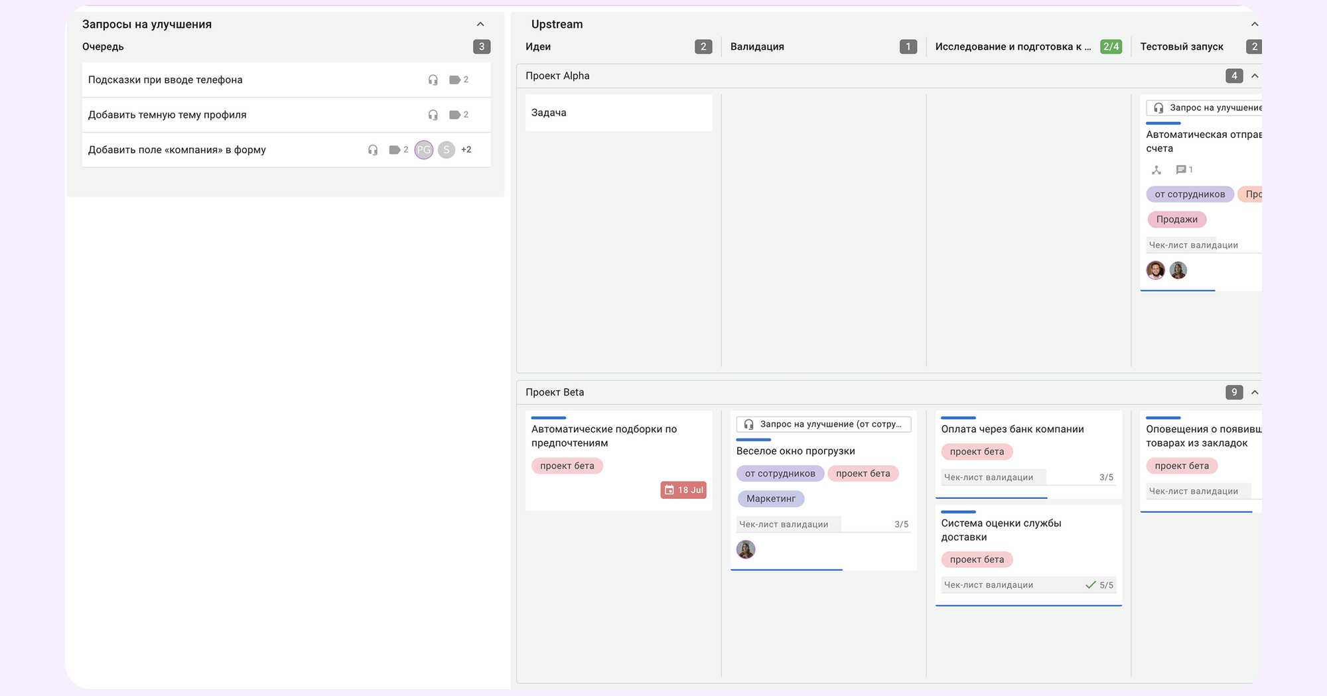Click the subtask hierarchy icon on Alpha card
This screenshot has height=696, width=1327.
(1156, 170)
